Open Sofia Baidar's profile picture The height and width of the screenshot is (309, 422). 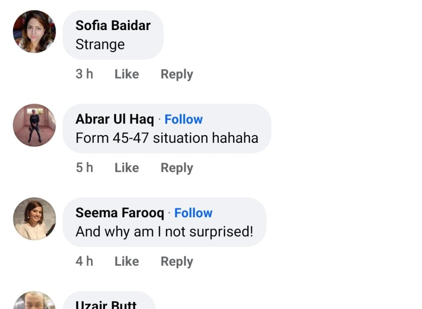(x=34, y=32)
